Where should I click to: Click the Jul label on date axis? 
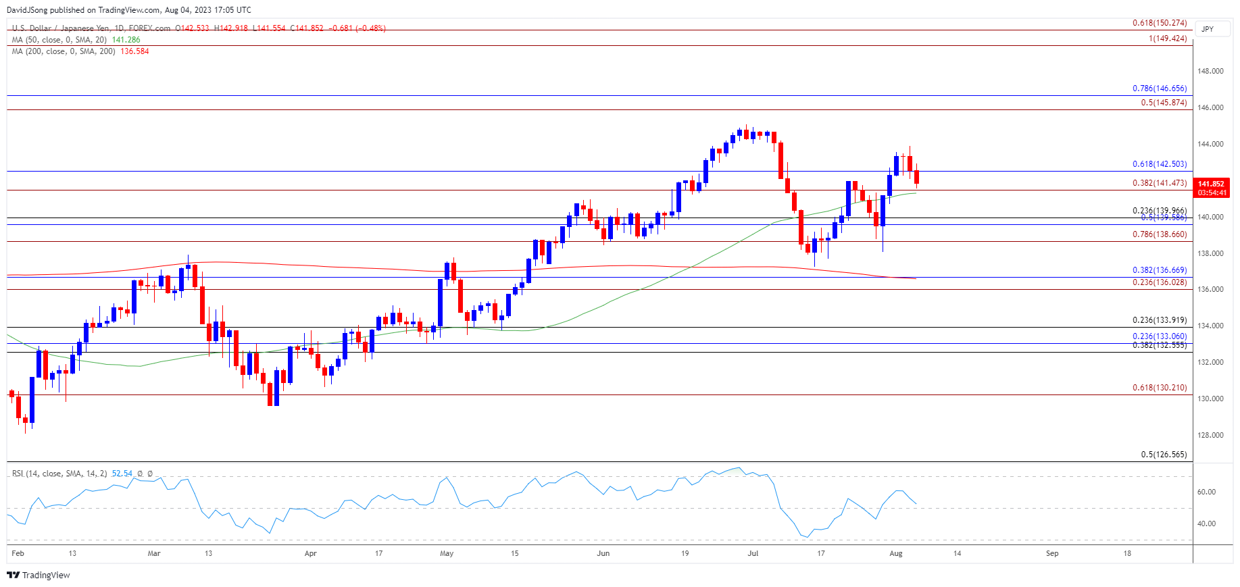[x=753, y=553]
